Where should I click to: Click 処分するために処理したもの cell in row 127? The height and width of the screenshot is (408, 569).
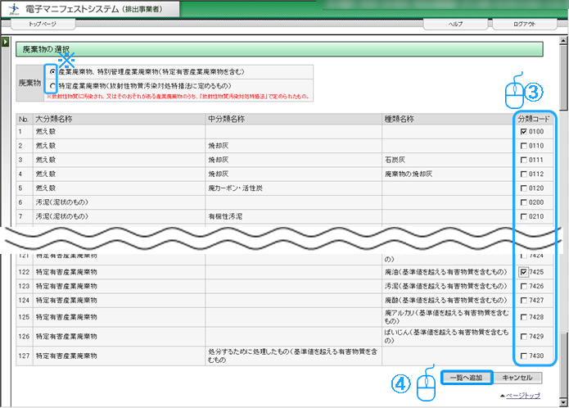[x=292, y=356]
